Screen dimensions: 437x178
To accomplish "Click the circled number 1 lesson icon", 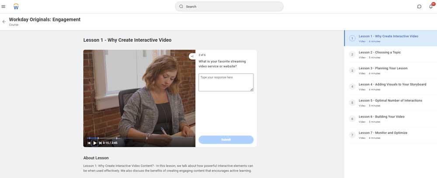I will point(352,38).
